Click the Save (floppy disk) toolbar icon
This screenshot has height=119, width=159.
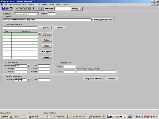[x=3, y=9]
